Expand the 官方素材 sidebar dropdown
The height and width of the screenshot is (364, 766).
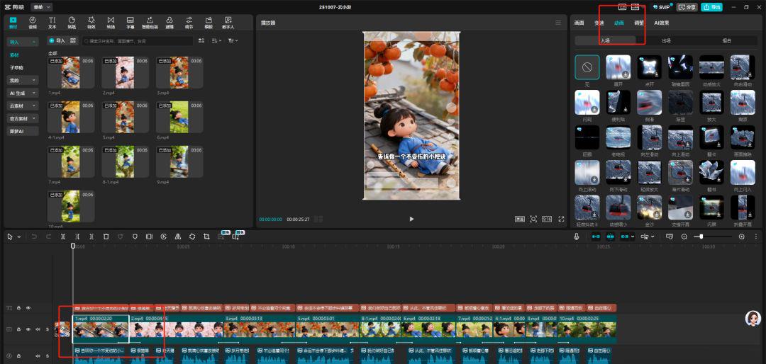pos(23,118)
